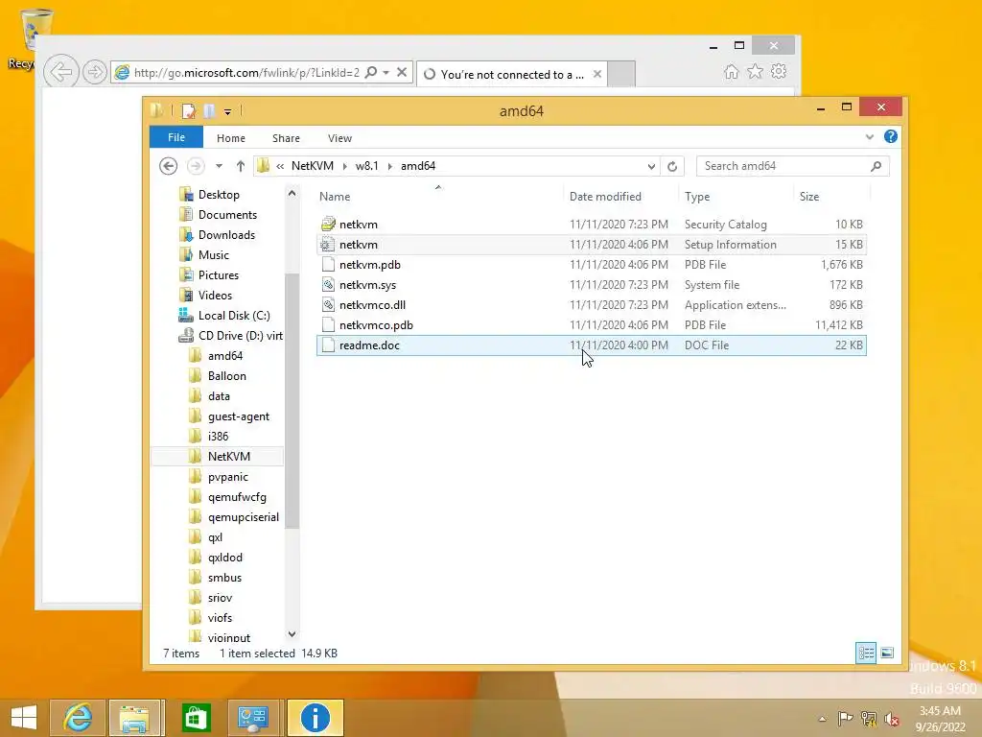
Task: Open Explorer help
Action: 891,136
